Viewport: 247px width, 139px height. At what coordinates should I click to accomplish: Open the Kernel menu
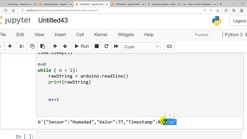(x=101, y=34)
